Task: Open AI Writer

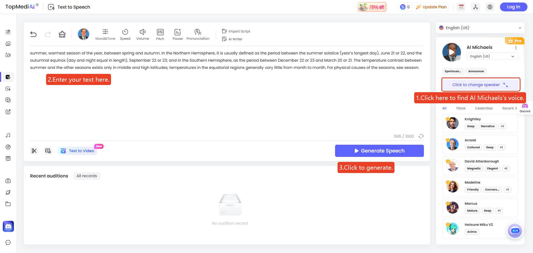Action: click(232, 39)
